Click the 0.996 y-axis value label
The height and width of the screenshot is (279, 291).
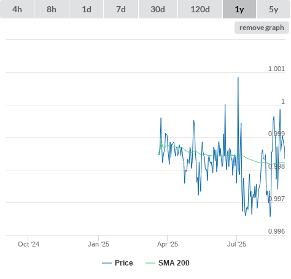[x=276, y=231]
